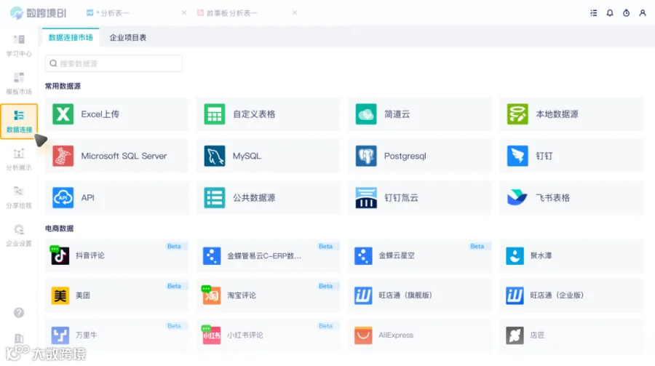Choose the 钉钉 data source
Image resolution: width=655 pixels, height=366 pixels.
pyautogui.click(x=571, y=156)
